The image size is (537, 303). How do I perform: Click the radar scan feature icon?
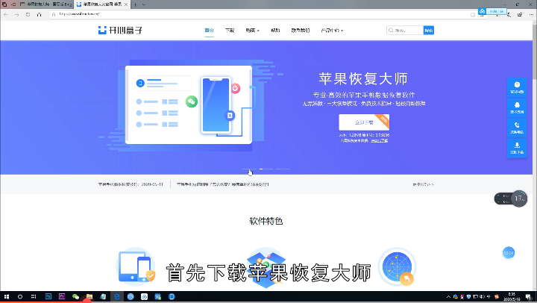pos(398,267)
